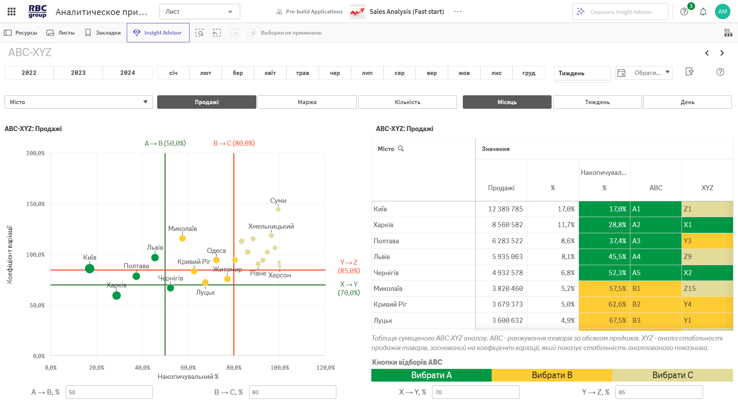This screenshot has width=738, height=415.
Task: Click the B→C percent input field
Action: tap(292, 392)
